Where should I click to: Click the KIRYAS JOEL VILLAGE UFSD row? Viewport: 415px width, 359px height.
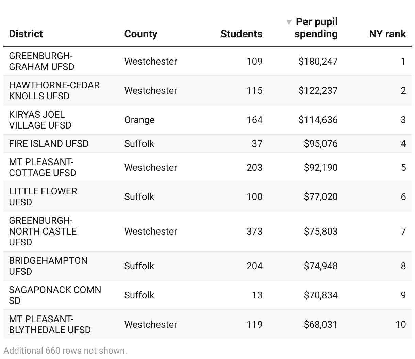pos(40,120)
